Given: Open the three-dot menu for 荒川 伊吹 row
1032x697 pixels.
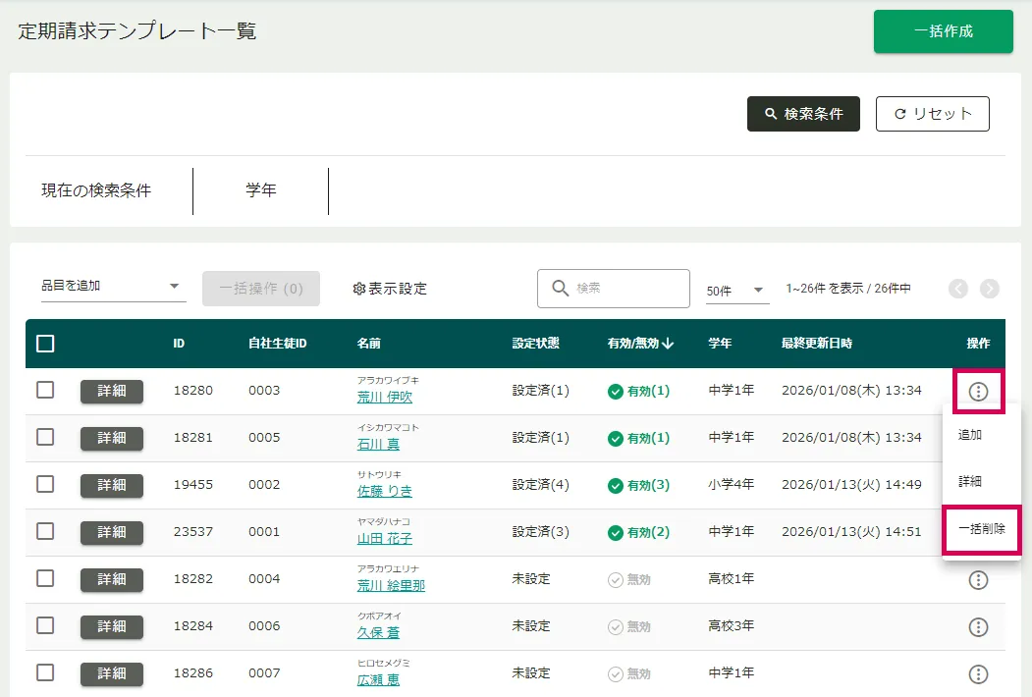Looking at the screenshot, I should (977, 392).
